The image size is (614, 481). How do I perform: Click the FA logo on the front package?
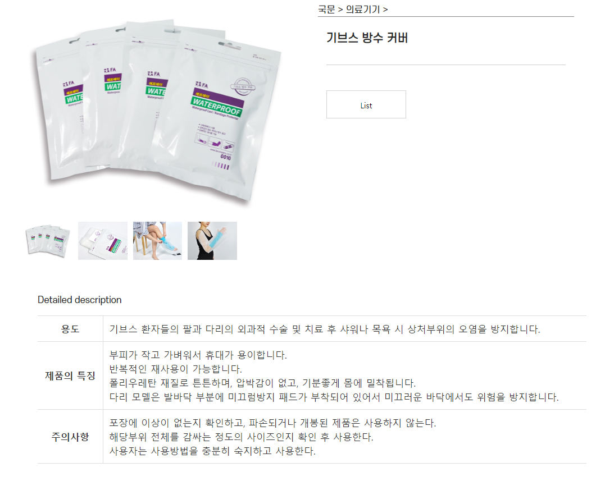click(x=202, y=85)
